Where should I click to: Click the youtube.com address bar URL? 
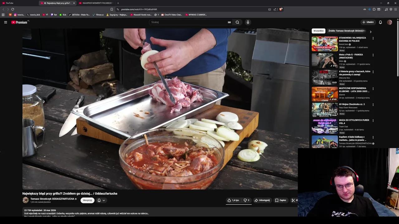tap(139, 9)
